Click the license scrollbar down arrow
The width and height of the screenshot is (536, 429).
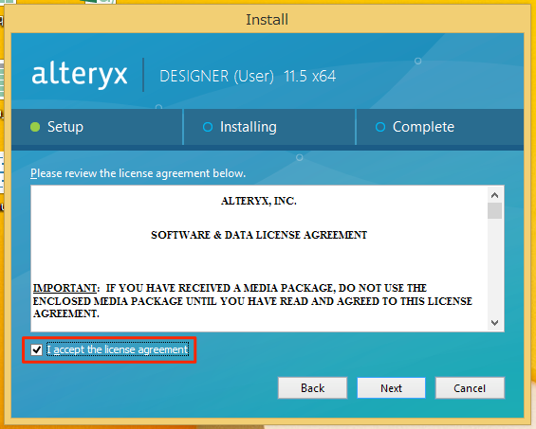[x=494, y=323]
